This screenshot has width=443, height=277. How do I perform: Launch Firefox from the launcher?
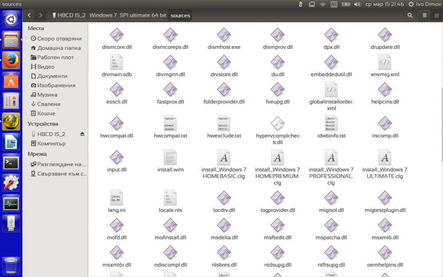[x=11, y=60]
